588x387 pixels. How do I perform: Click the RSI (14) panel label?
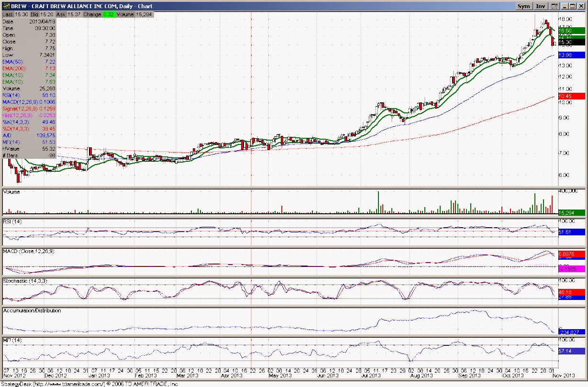click(x=12, y=221)
